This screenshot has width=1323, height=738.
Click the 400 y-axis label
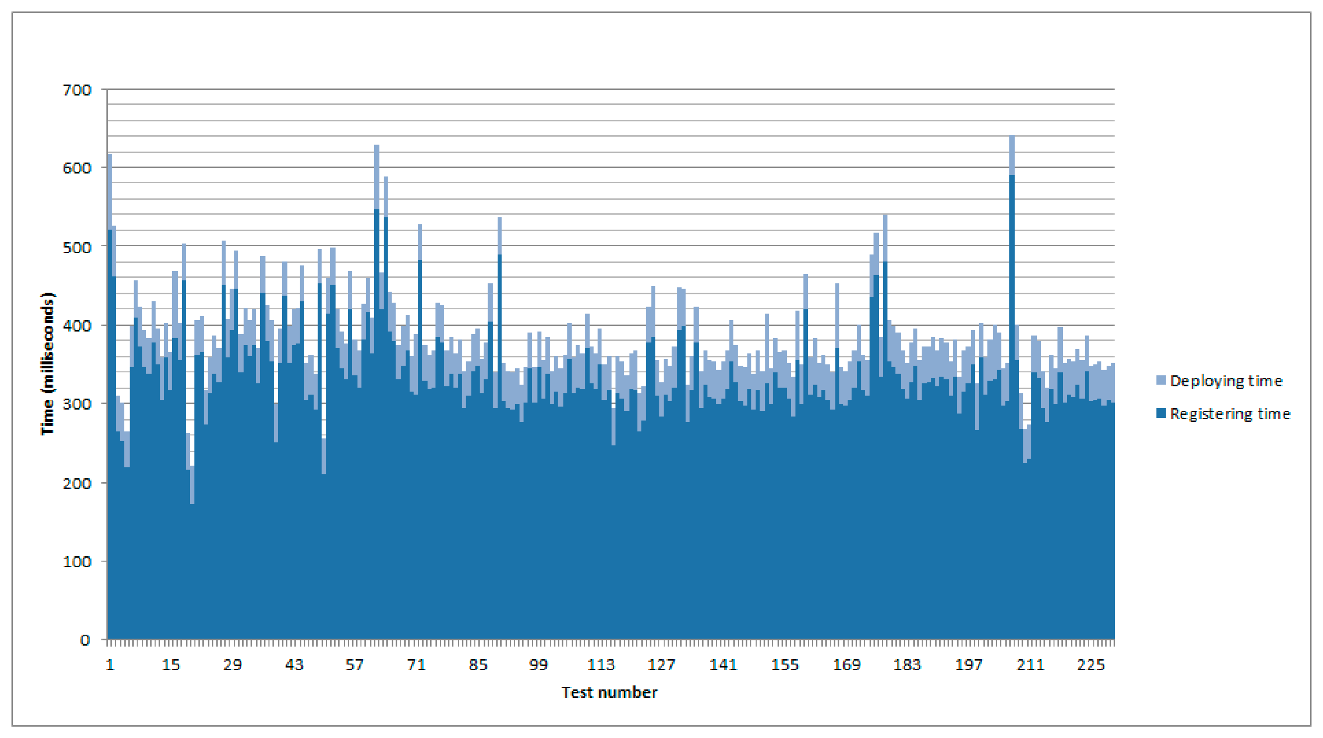[x=77, y=326]
